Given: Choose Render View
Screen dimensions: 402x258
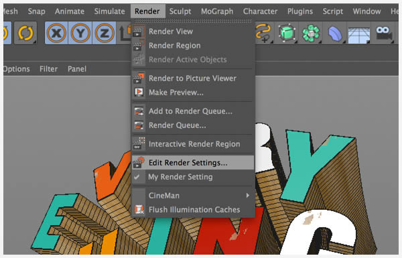Looking at the screenshot, I should pos(193,31).
